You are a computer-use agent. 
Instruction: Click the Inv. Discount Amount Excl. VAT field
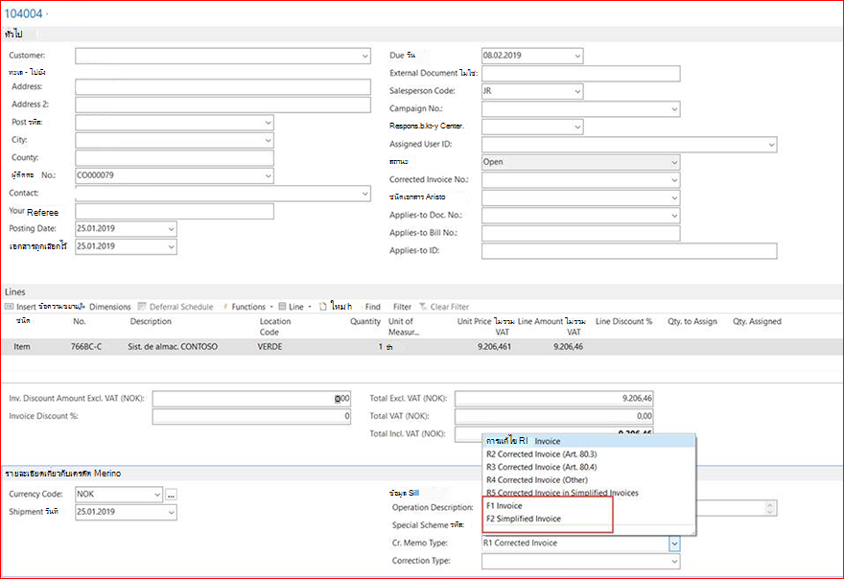pos(251,400)
